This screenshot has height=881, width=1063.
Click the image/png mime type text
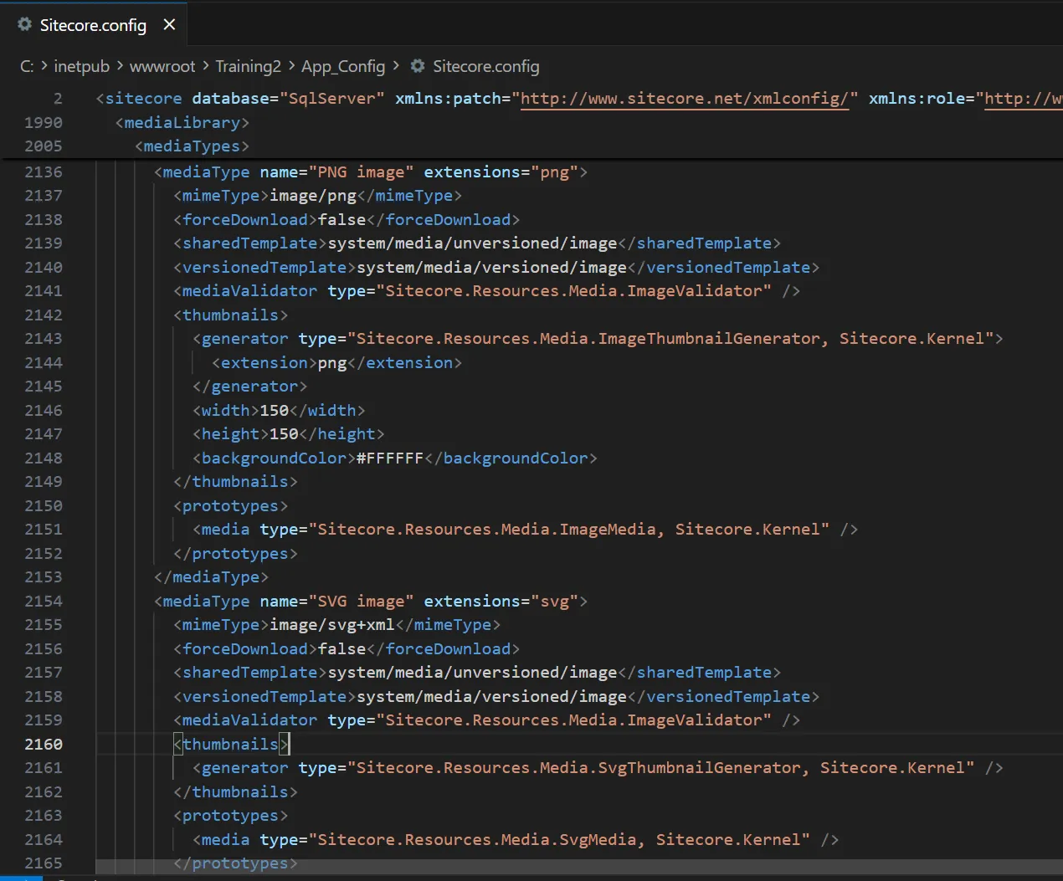point(313,195)
